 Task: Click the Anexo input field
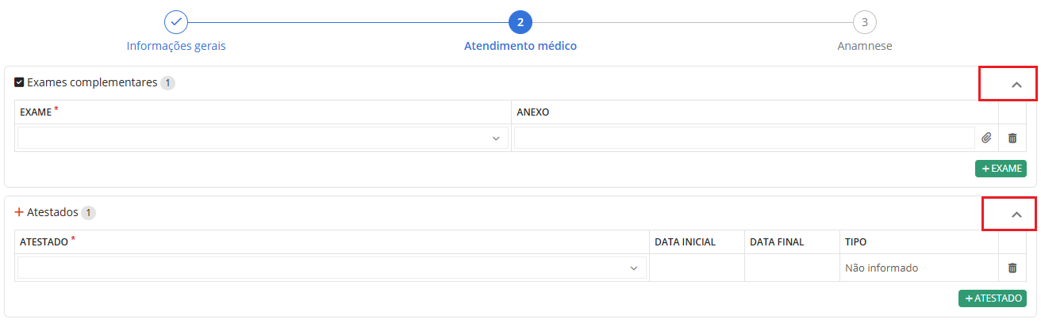click(744, 138)
